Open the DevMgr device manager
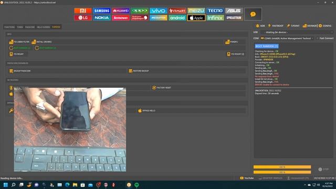 [x=309, y=26]
